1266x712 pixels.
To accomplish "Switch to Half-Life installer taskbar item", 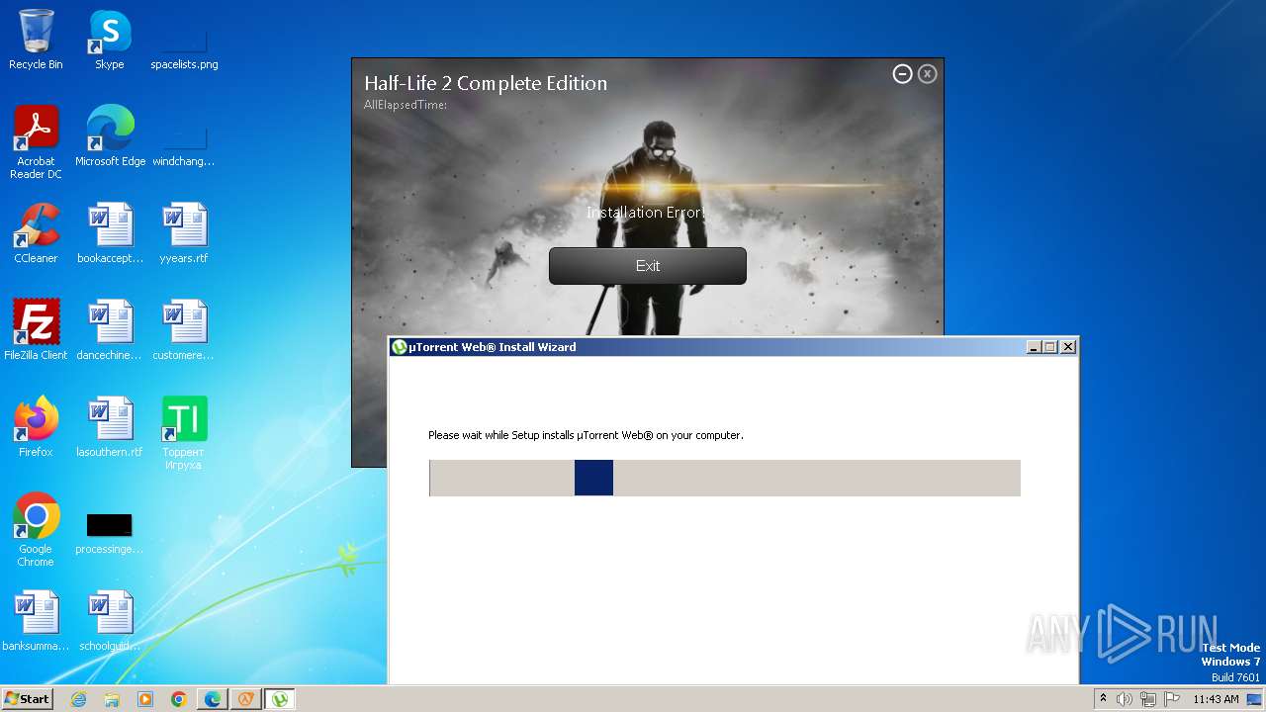I will pos(246,699).
